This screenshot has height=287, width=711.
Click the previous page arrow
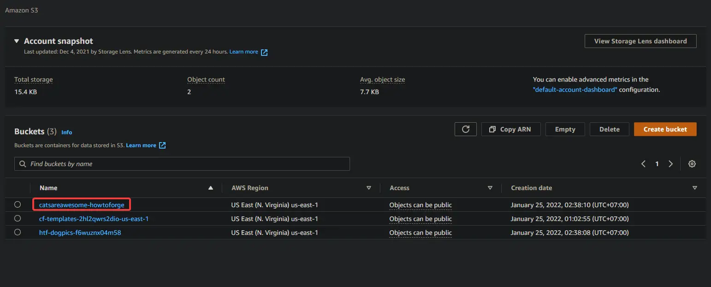[643, 163]
